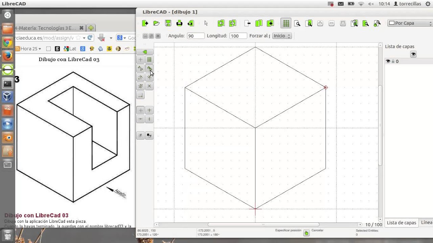The image size is (433, 243).
Task: Click the show all layers eye button
Action: click(413, 54)
